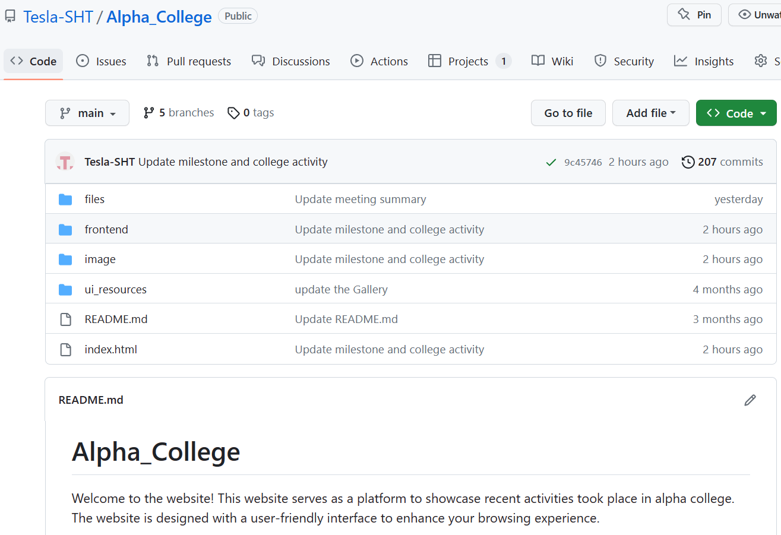
Task: Click the tags icon showing 0 tags
Action: click(233, 113)
